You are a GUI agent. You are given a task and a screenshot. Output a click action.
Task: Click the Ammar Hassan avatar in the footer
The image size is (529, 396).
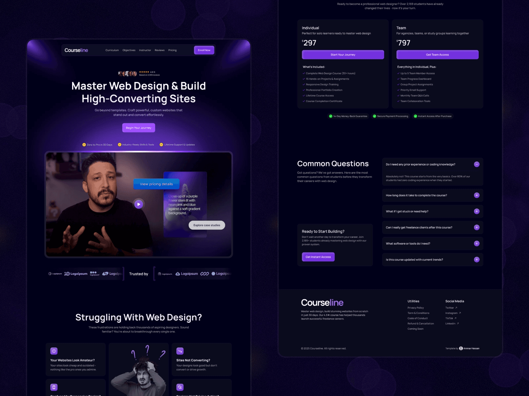pos(461,348)
